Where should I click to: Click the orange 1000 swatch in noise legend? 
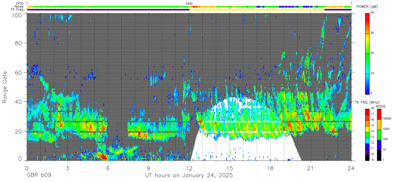click(x=379, y=125)
